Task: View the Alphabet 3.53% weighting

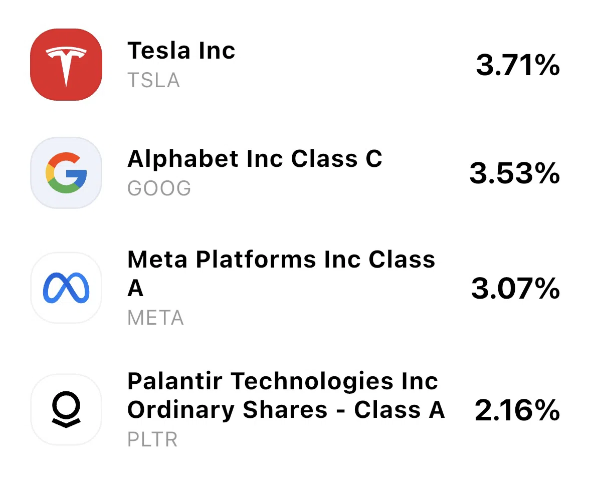Action: coord(514,173)
